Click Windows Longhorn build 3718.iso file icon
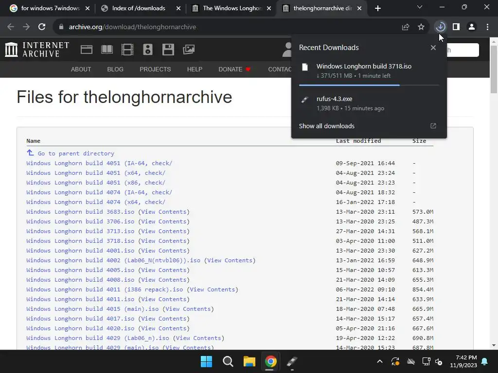Viewport: 498px width, 373px height. (x=305, y=67)
